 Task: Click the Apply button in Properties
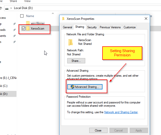[x=139, y=130]
